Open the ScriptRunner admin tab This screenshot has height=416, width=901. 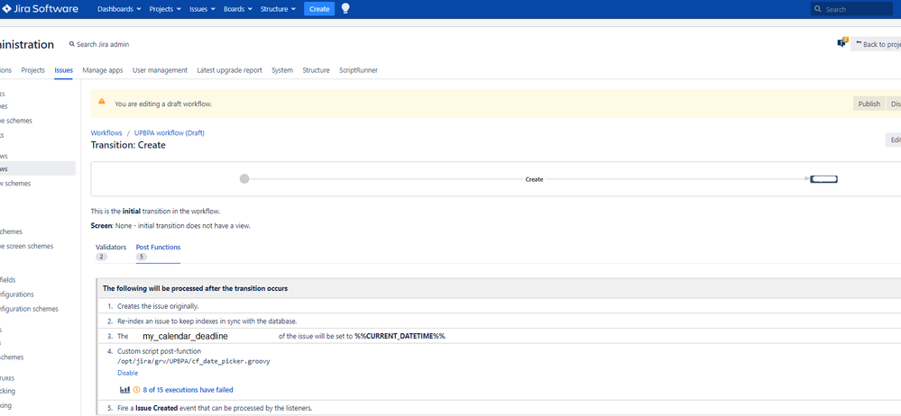pos(359,70)
